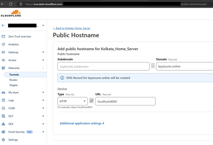Click the Gateway sidebar icon
This screenshot has width=213, height=145.
tap(3, 52)
